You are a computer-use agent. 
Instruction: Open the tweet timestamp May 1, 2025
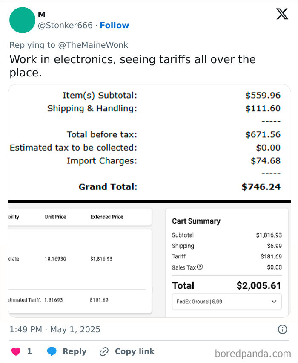coord(55,329)
